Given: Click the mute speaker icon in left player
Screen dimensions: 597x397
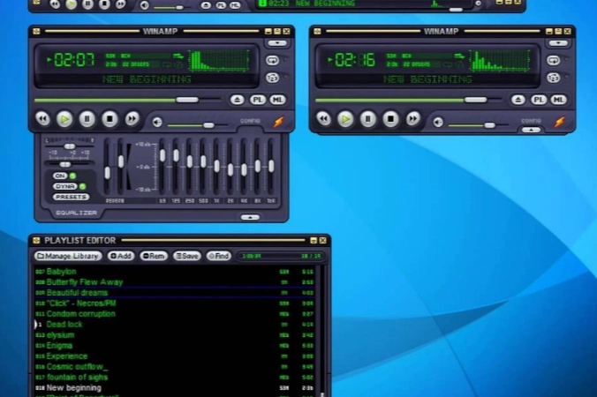Looking at the screenshot, I should pyautogui.click(x=157, y=123).
